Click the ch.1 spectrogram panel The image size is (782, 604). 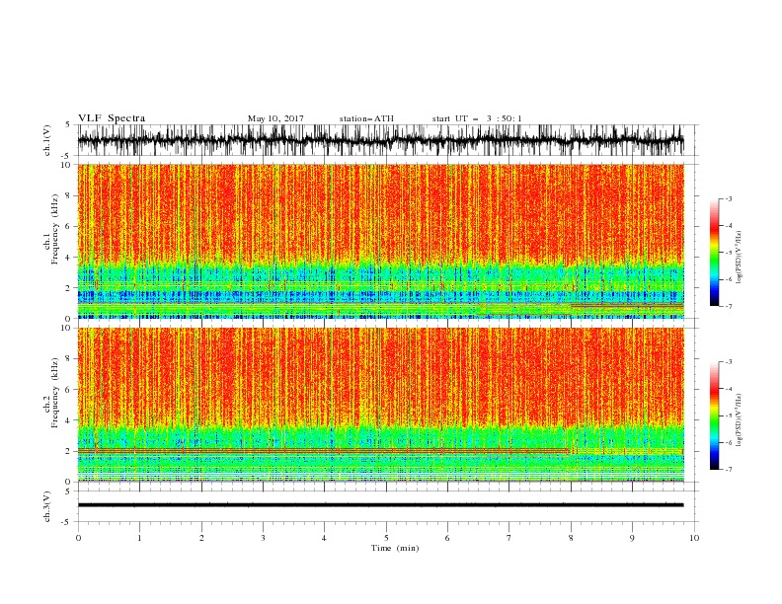[x=380, y=241]
